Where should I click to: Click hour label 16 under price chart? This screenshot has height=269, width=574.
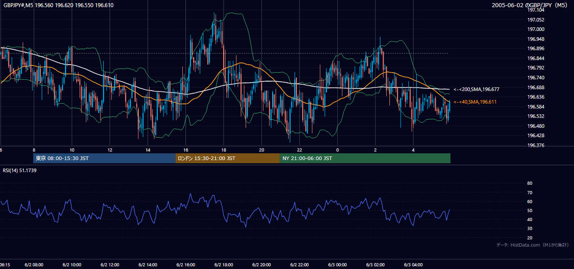pyautogui.click(x=185, y=150)
